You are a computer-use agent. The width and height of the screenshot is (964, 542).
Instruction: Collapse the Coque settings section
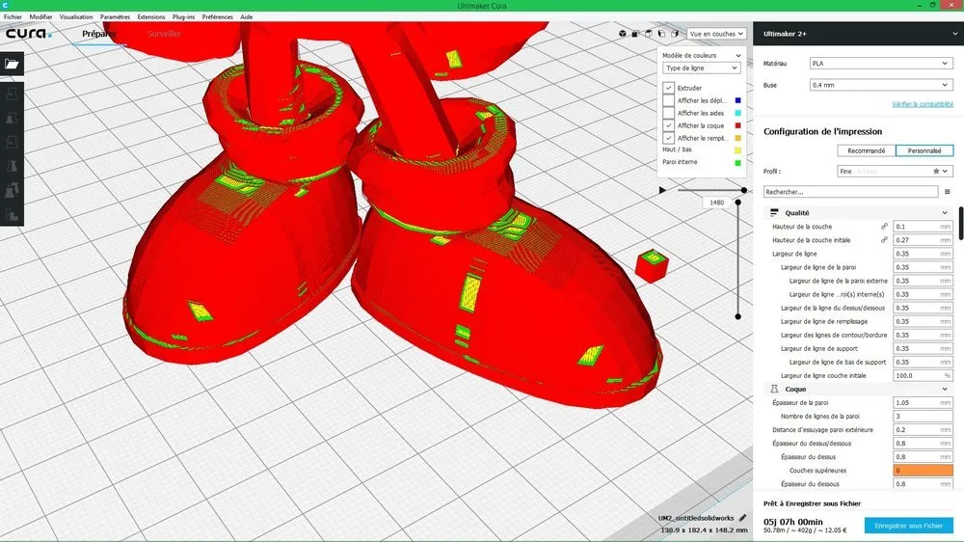pyautogui.click(x=945, y=389)
